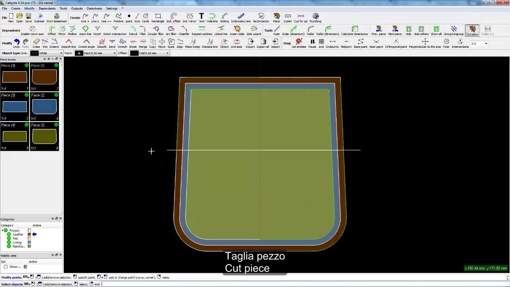
Task: Apply the Circular fillet tool
Action: point(156,31)
